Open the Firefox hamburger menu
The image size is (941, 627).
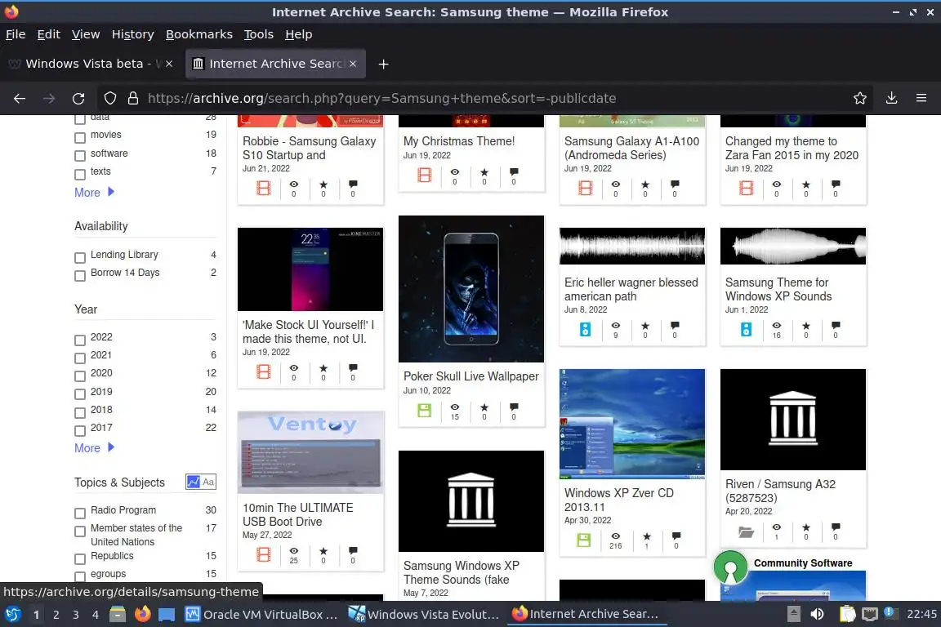(921, 98)
